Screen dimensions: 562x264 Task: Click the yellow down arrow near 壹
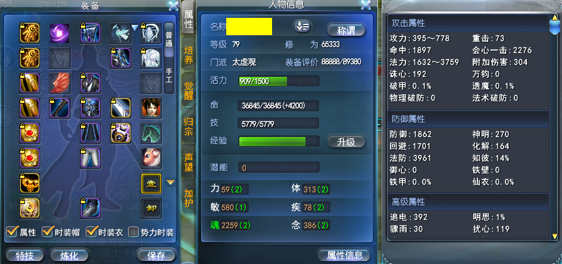click(171, 182)
